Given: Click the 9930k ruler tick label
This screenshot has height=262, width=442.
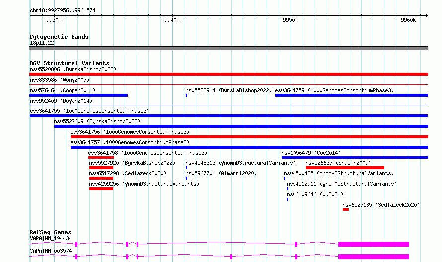Looking at the screenshot, I should click(54, 20).
